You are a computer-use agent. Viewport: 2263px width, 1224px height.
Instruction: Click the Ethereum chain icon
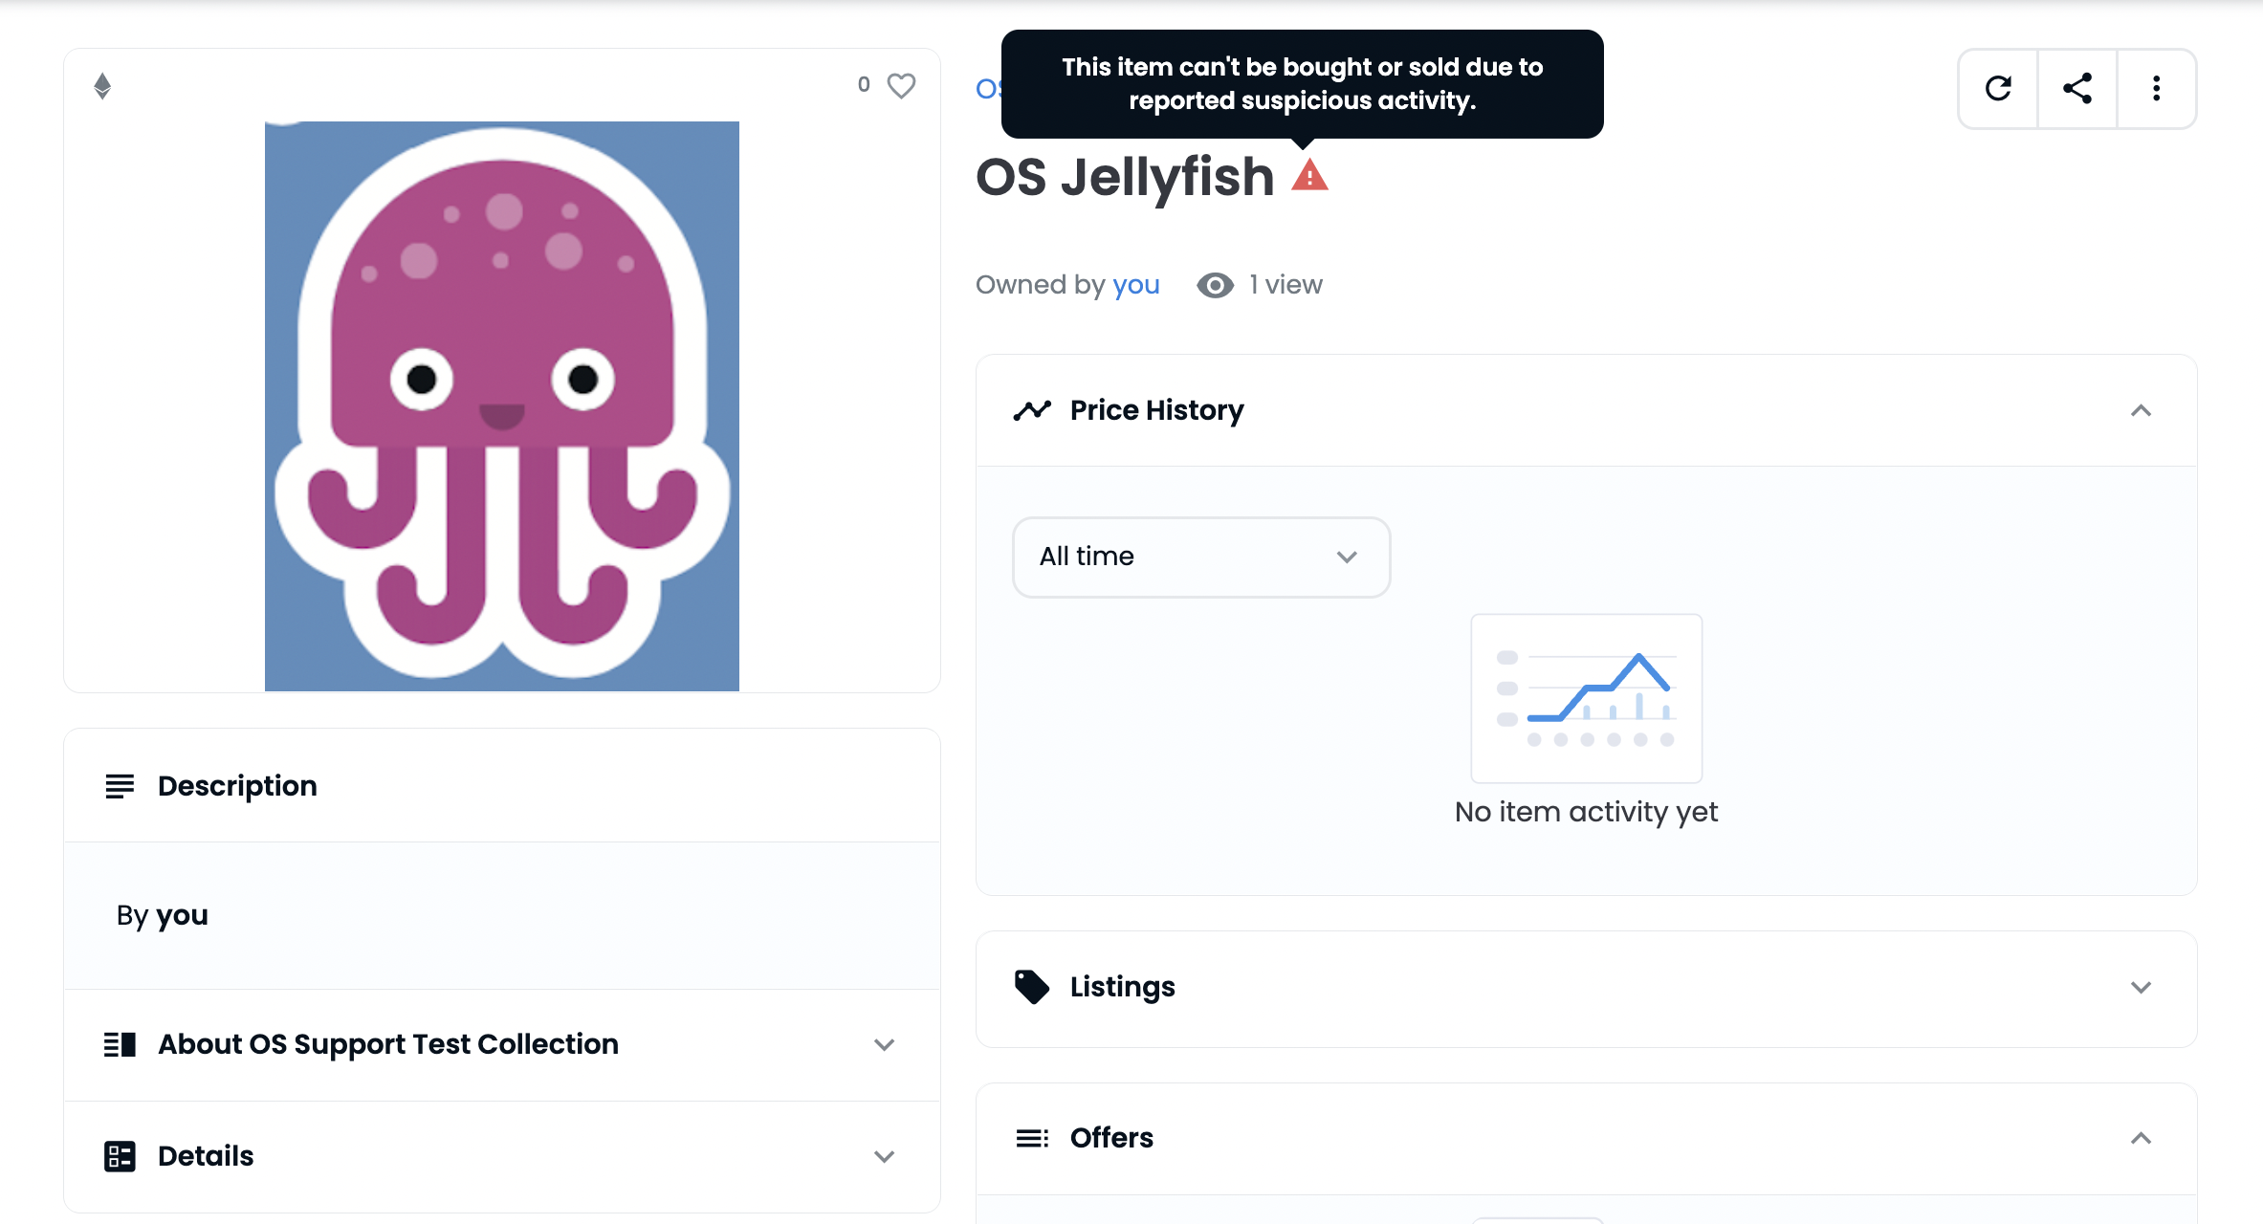(x=102, y=86)
